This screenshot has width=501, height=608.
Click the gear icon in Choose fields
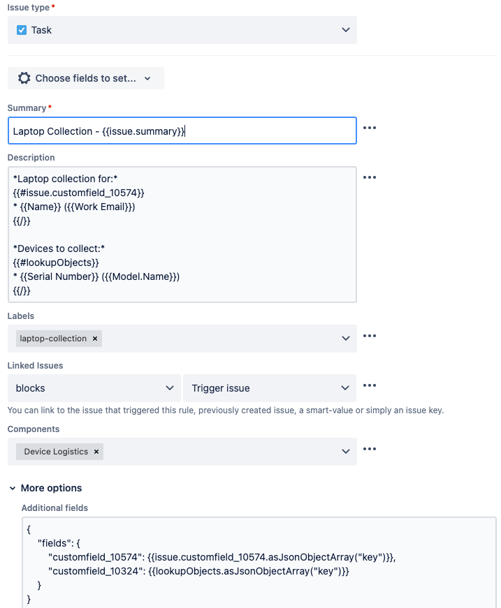click(x=24, y=78)
